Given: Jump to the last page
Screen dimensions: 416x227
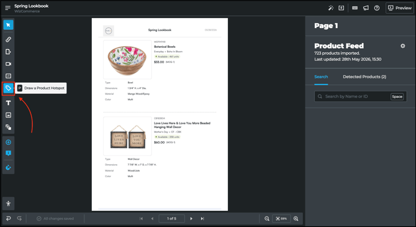Looking at the screenshot, I should pos(202,218).
